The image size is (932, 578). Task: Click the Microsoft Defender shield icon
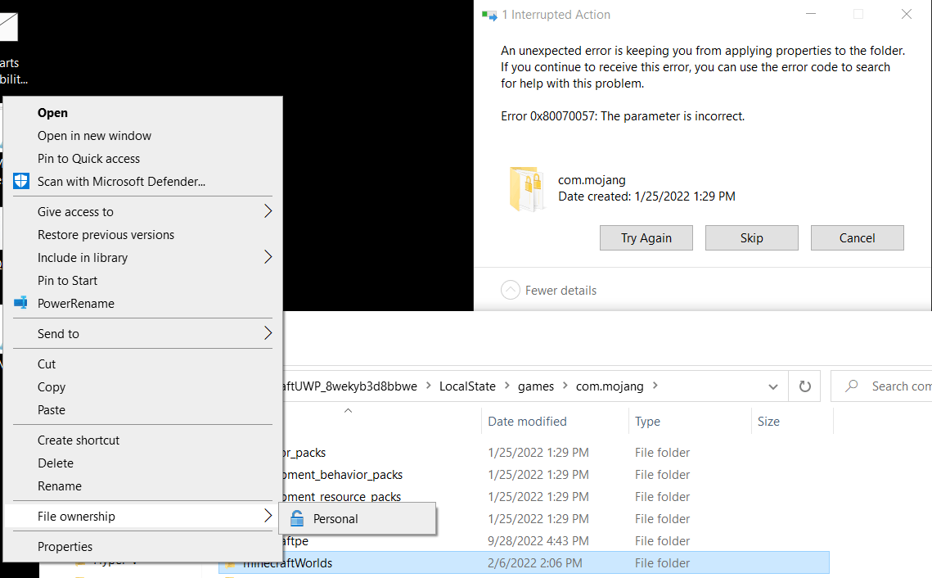(x=20, y=181)
